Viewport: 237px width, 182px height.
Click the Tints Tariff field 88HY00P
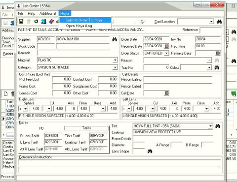[x=98, y=136]
